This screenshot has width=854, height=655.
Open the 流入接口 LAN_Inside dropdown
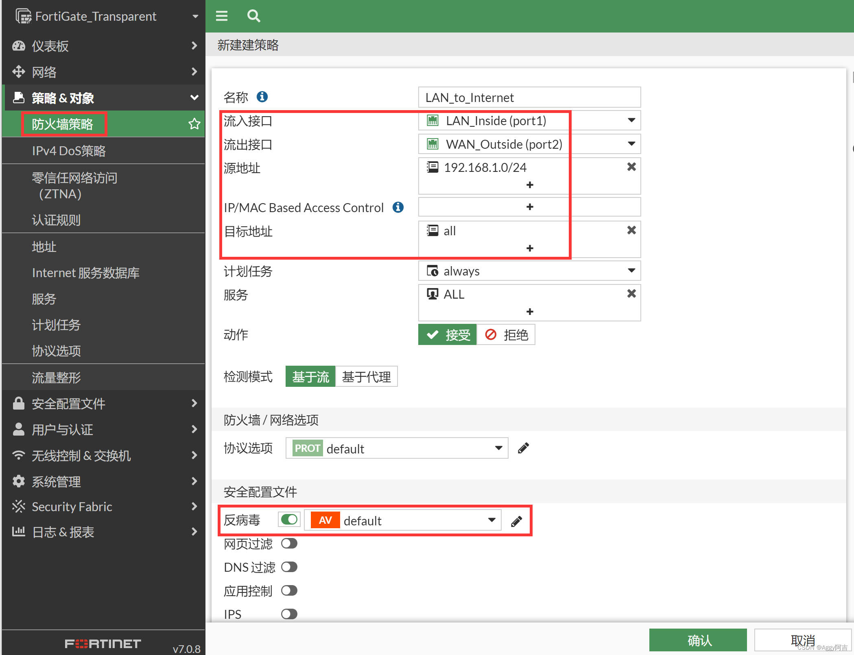coord(631,120)
